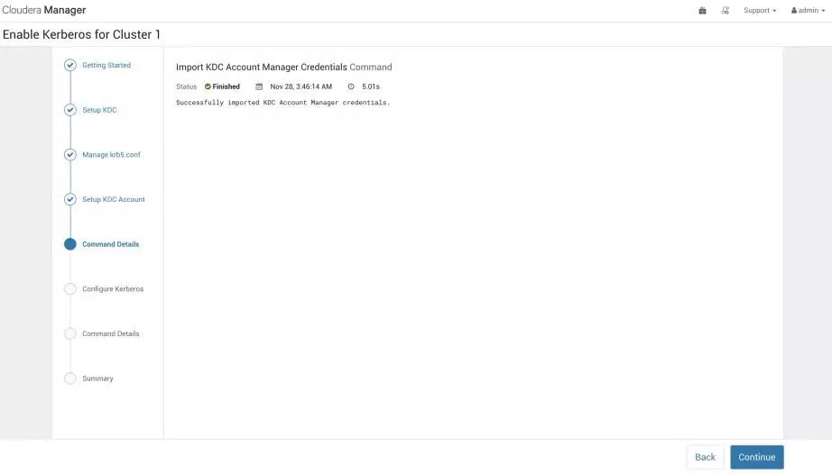Click the Continue button
This screenshot has width=832, height=474.
pyautogui.click(x=757, y=457)
